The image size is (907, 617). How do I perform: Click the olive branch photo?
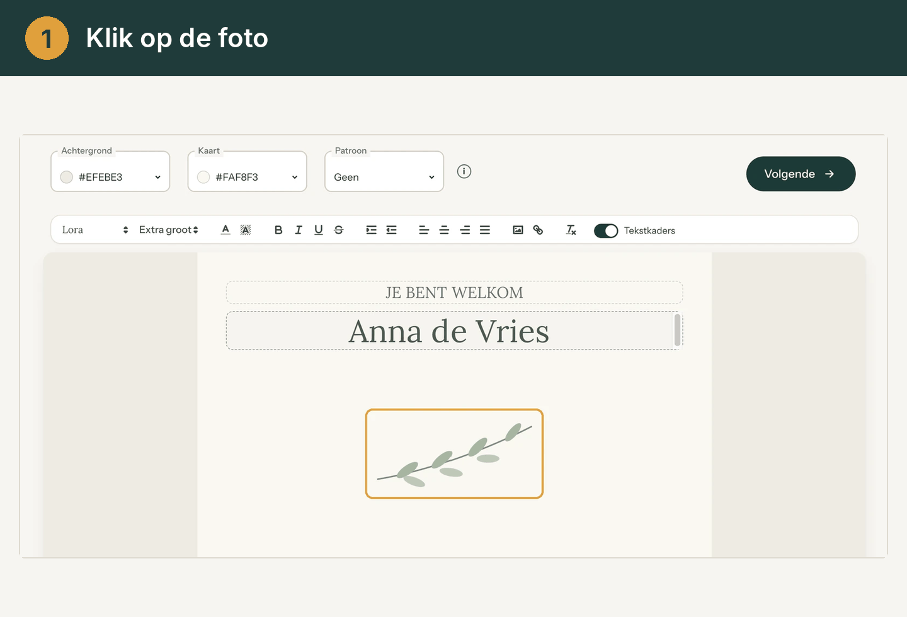coord(454,454)
